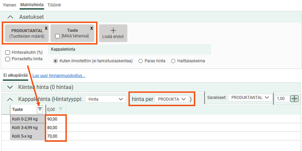The image size is (302, 151).
Task: Switch to the Yleinen tab
Action: pos(9,5)
